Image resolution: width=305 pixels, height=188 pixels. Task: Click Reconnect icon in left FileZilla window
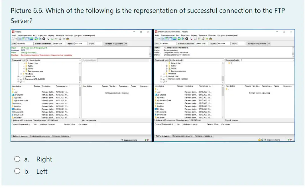pyautogui.click(x=52, y=39)
